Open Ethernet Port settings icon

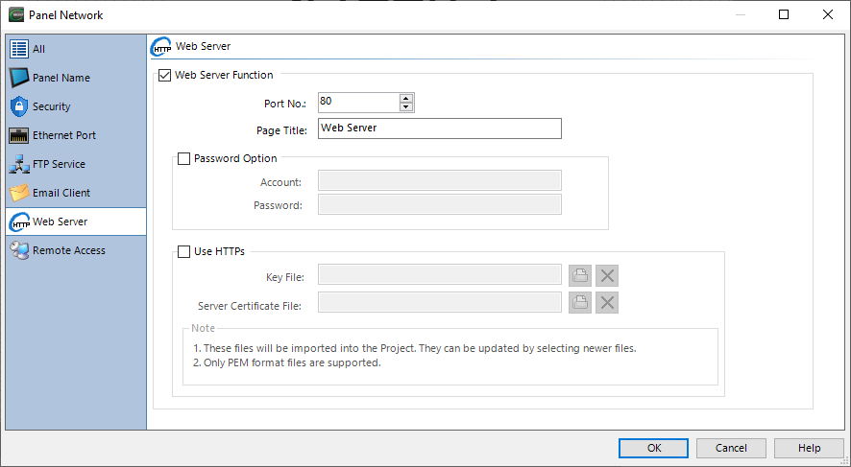(x=18, y=135)
